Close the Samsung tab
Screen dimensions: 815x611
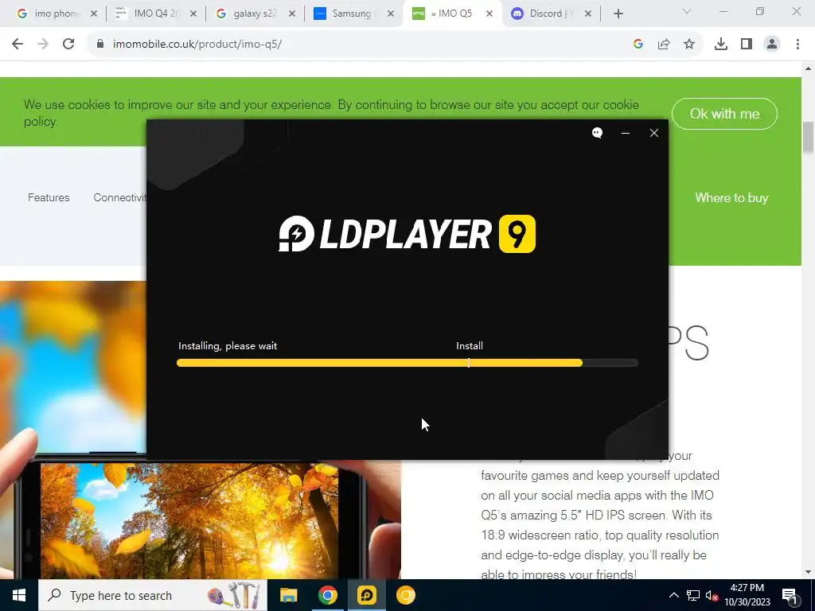[x=390, y=14]
